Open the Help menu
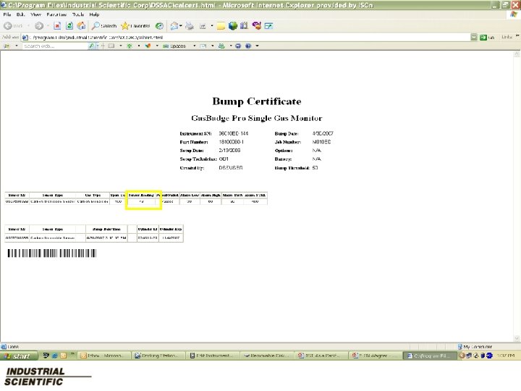Screen dimensions: 521x391 click(x=94, y=14)
